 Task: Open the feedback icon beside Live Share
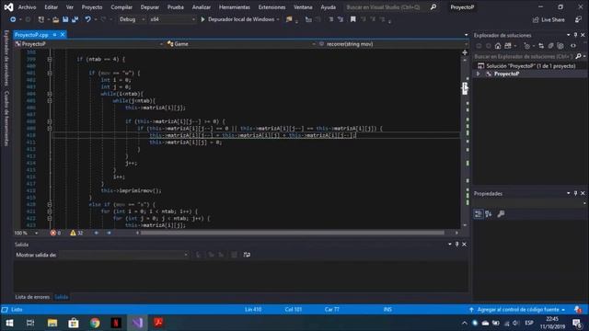pyautogui.click(x=579, y=19)
